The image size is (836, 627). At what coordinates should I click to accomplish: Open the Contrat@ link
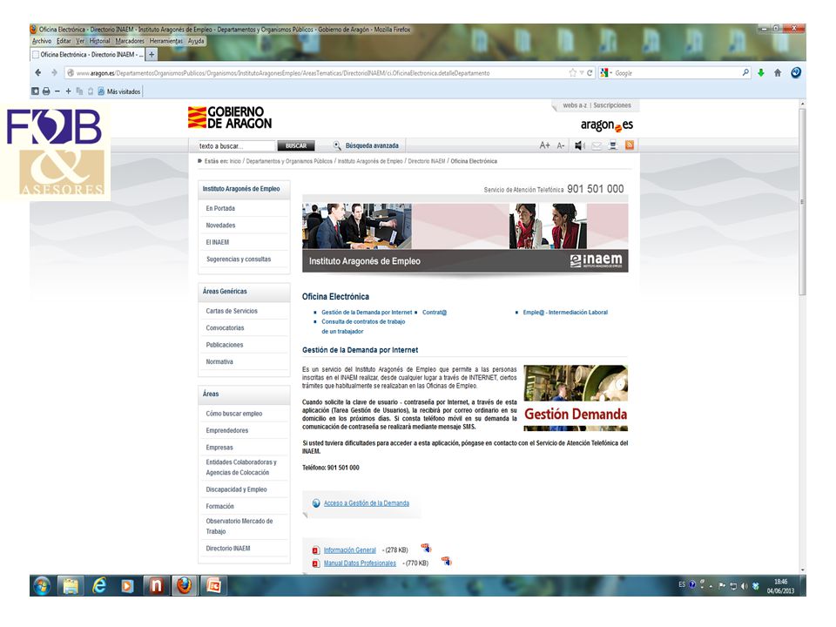pyautogui.click(x=435, y=313)
